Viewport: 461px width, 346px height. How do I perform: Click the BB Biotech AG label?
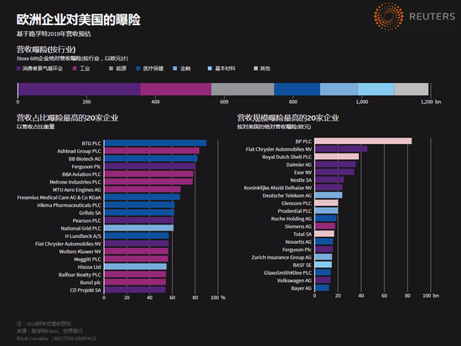[85, 158]
